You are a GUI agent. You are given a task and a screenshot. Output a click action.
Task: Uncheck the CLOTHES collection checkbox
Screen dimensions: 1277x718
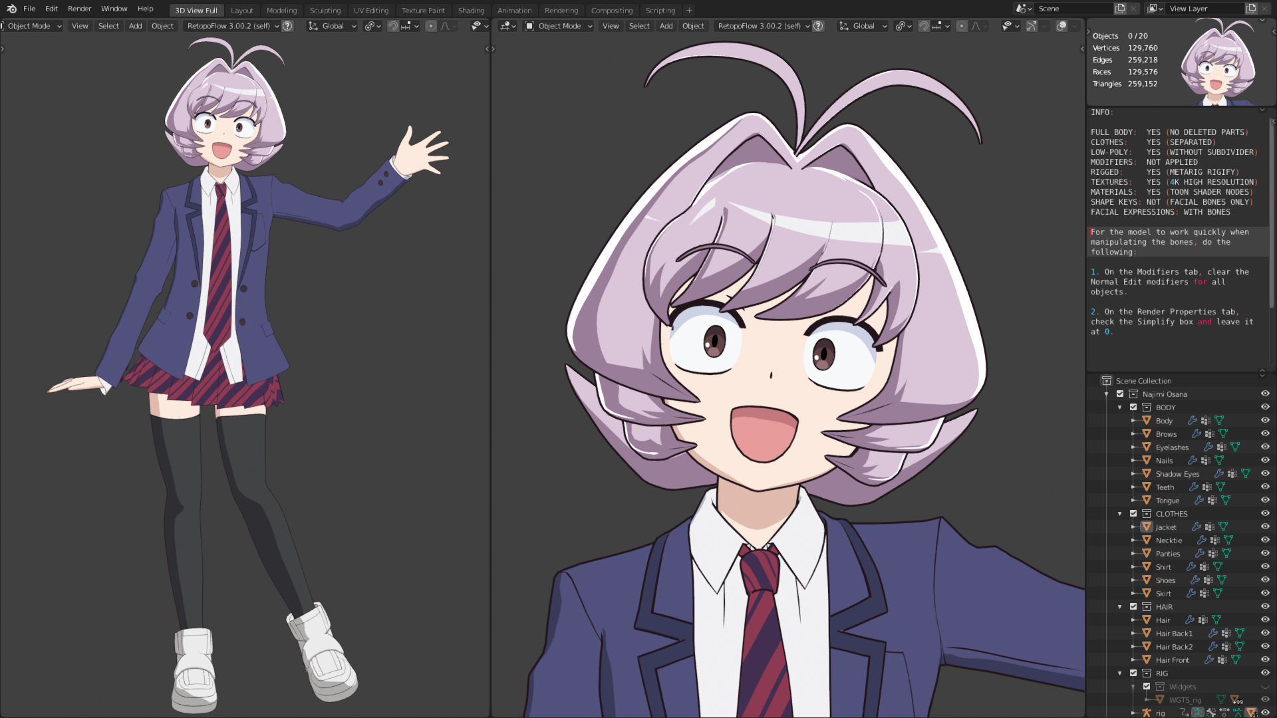click(x=1133, y=514)
